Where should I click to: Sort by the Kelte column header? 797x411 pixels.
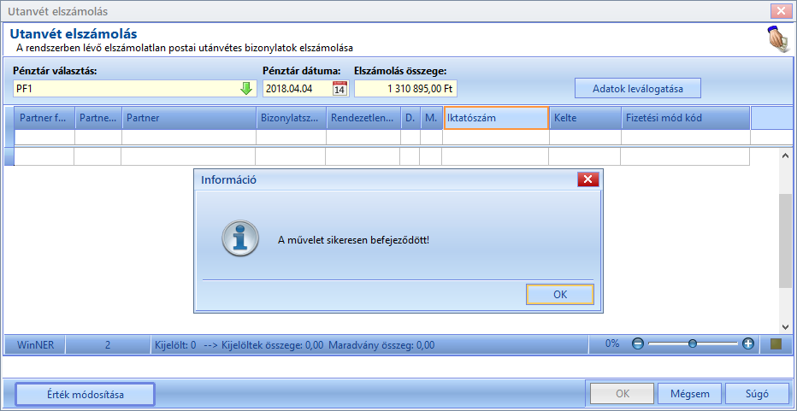click(585, 118)
